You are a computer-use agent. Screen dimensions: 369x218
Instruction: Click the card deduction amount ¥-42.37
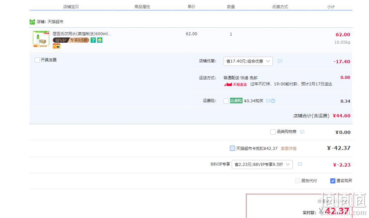(339, 148)
